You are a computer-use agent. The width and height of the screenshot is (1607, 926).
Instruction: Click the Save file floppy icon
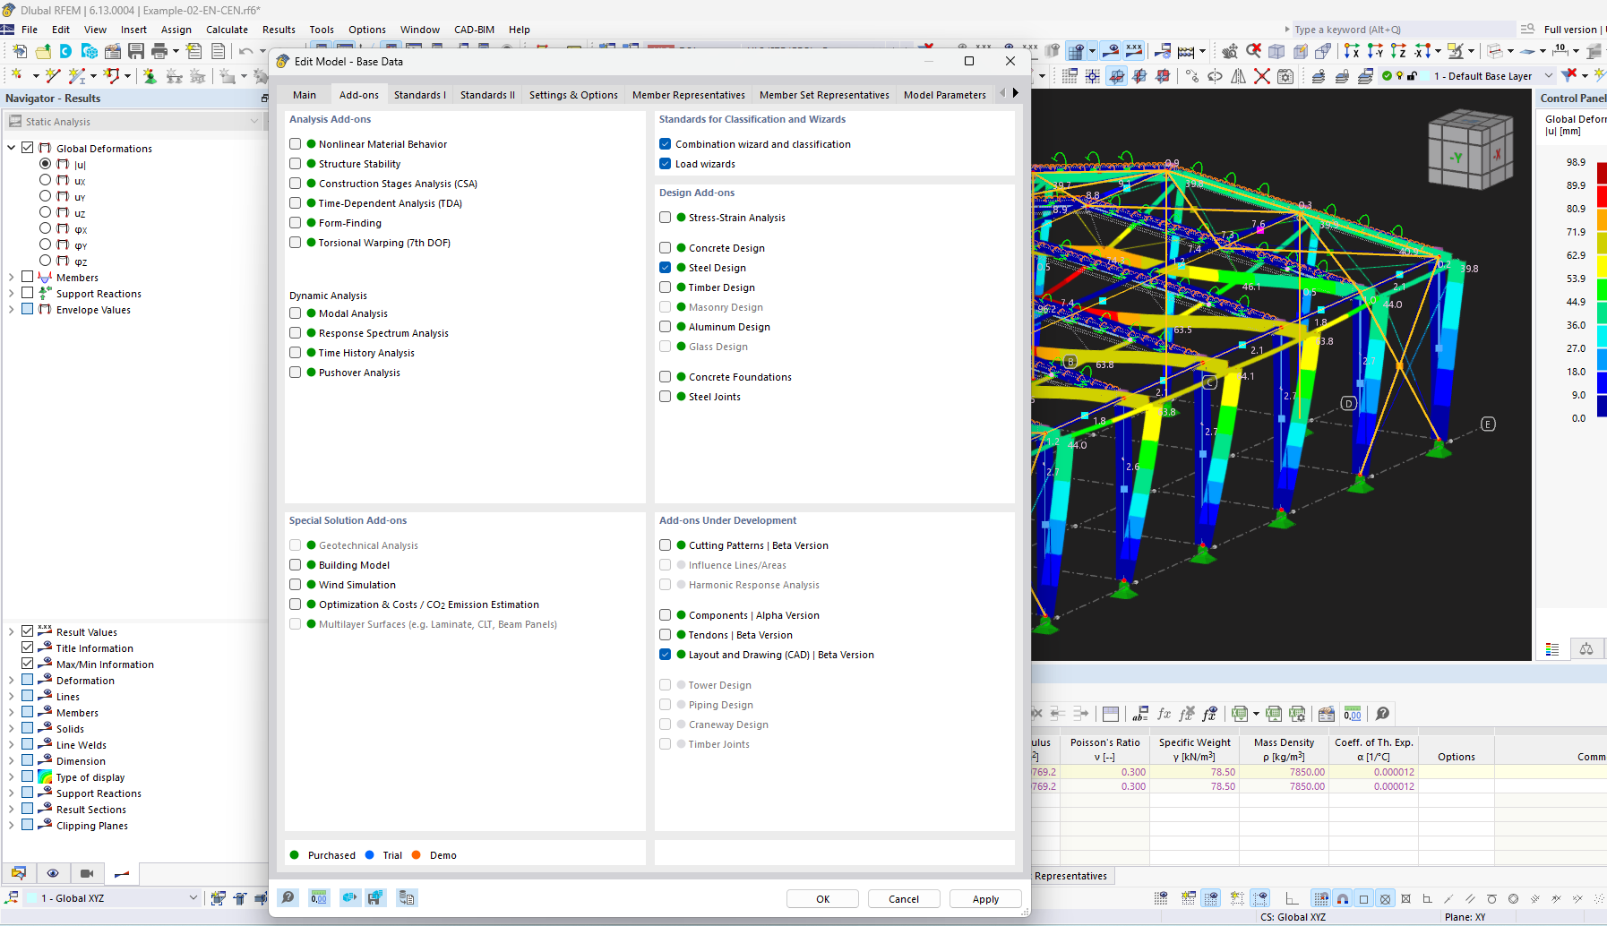coord(136,51)
